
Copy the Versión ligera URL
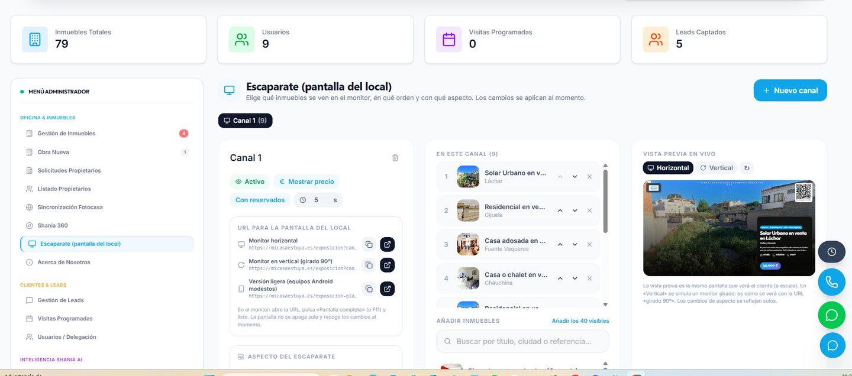click(x=369, y=289)
